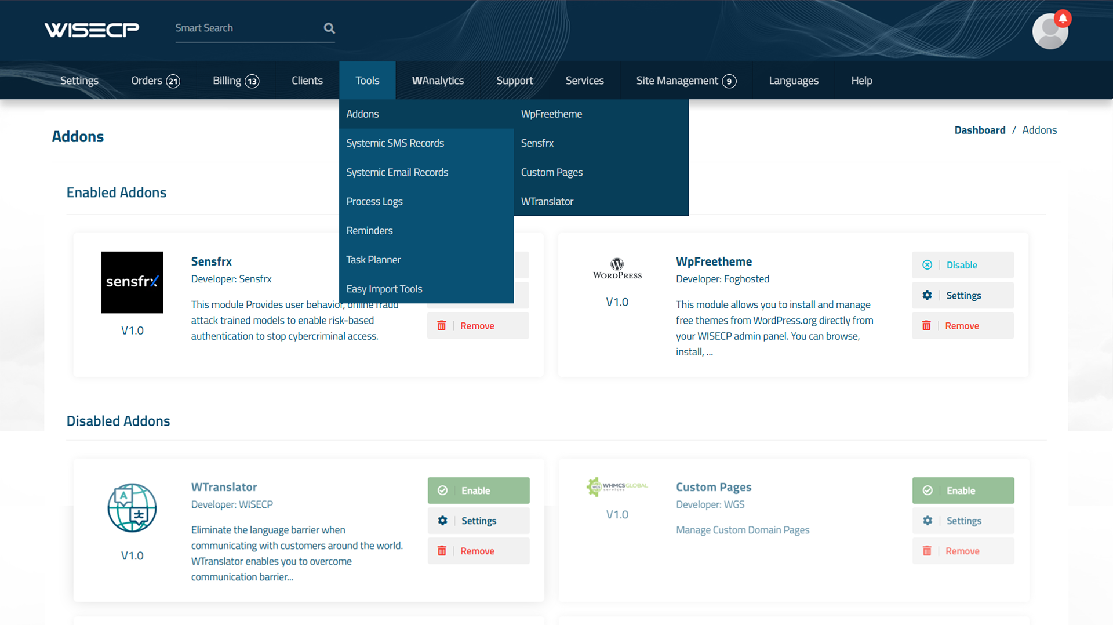Click the checkmark icon in Custom Pages Enable
This screenshot has height=625, width=1113.
pos(927,490)
